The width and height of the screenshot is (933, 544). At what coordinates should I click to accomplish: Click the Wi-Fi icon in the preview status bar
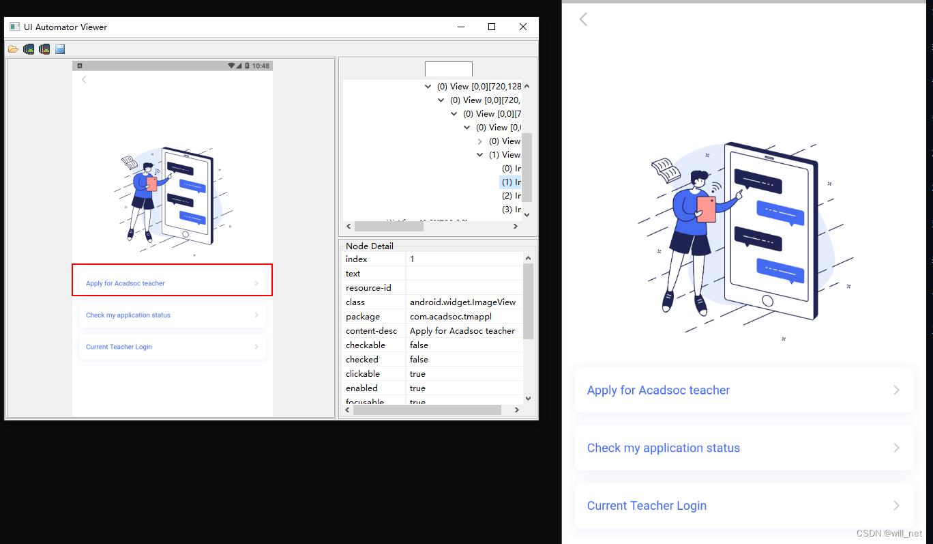pos(231,66)
